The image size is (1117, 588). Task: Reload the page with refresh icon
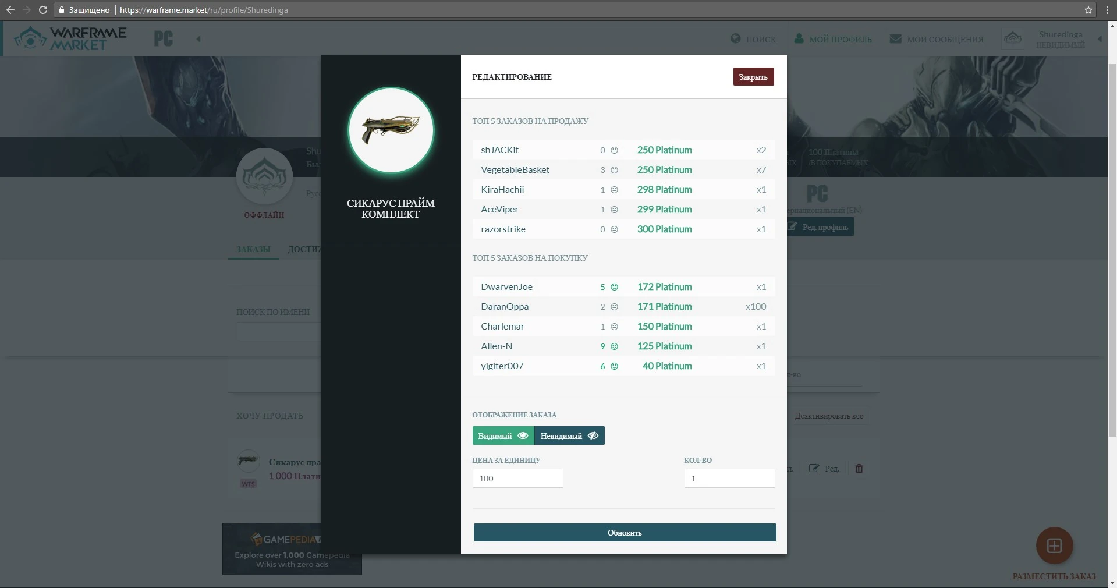point(42,10)
